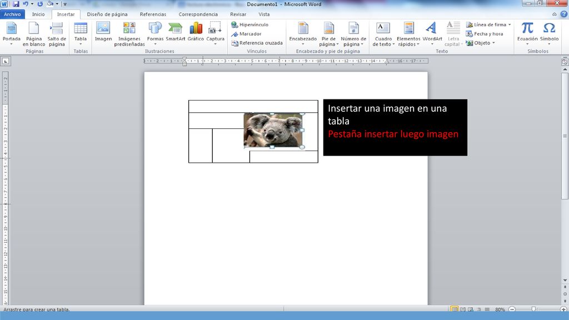Switch to Full Screen Reading view

pos(463,309)
